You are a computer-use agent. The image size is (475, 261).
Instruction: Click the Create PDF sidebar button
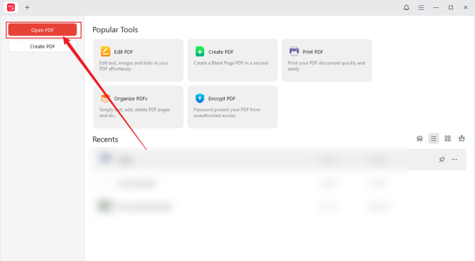coord(42,46)
